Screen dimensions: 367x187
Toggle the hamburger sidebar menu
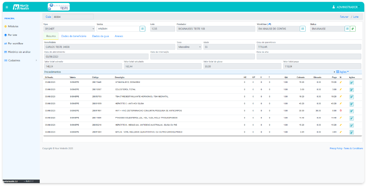(7, 7)
